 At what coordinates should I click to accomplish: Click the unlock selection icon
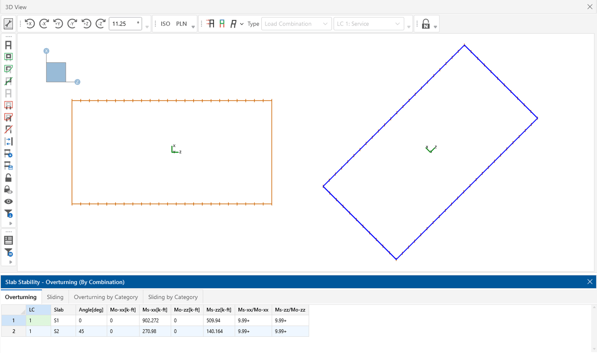pyautogui.click(x=8, y=178)
